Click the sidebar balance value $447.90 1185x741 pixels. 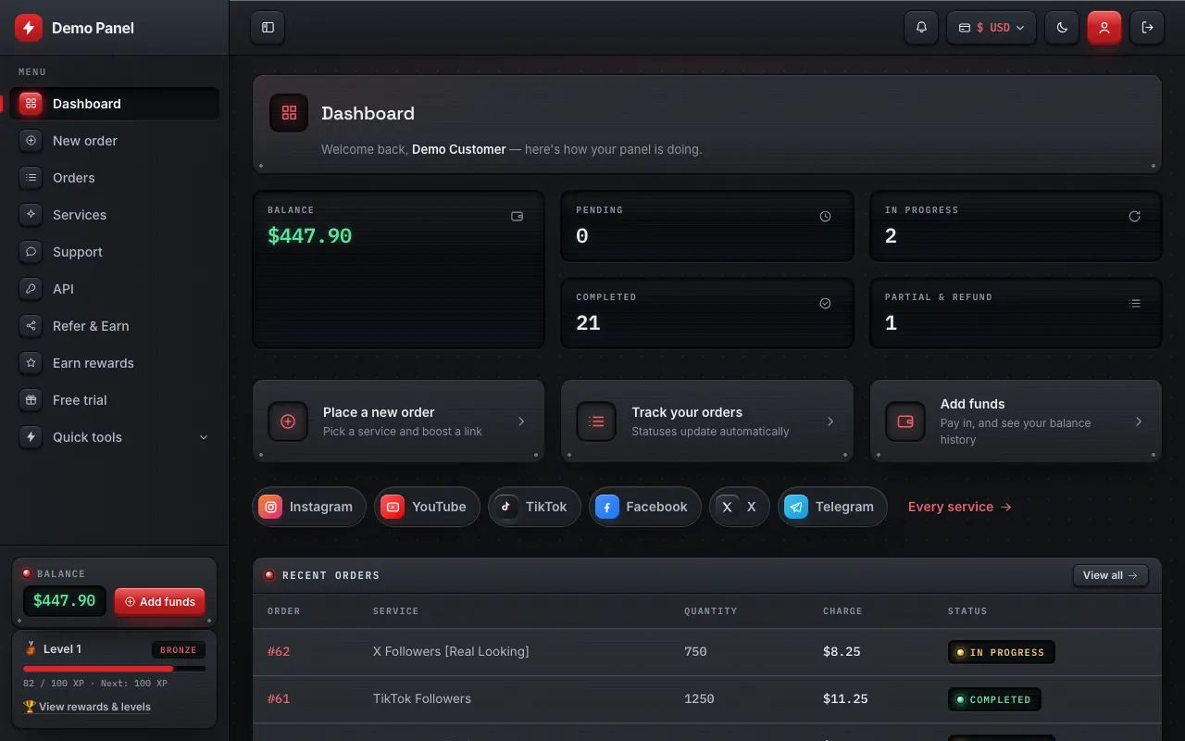coord(65,601)
